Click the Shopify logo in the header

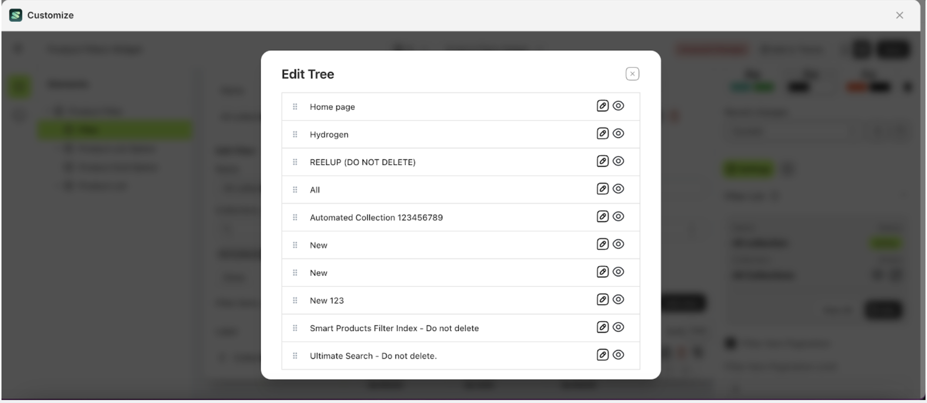click(15, 15)
